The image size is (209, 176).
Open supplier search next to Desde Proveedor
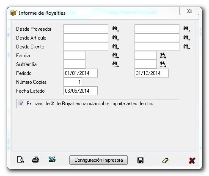(115, 29)
